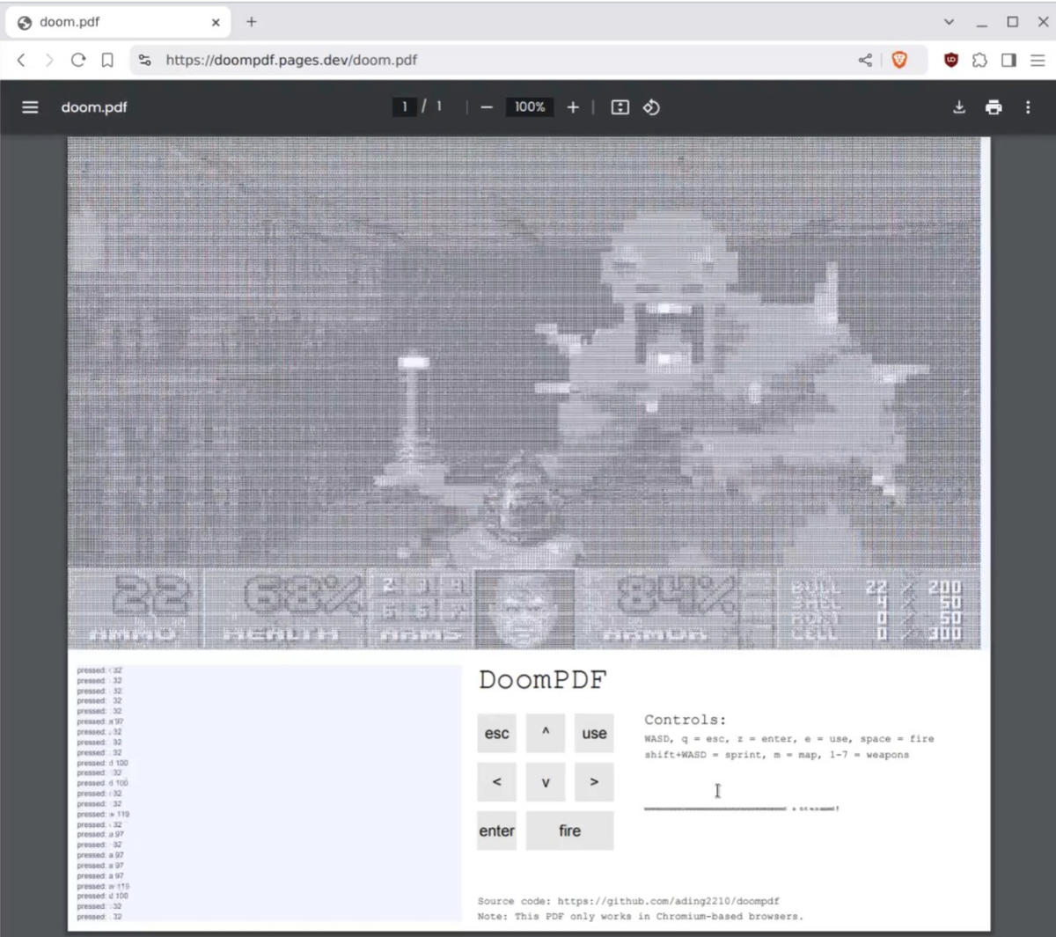Click the 100% zoom level field
The width and height of the screenshot is (1056, 937).
pos(530,106)
